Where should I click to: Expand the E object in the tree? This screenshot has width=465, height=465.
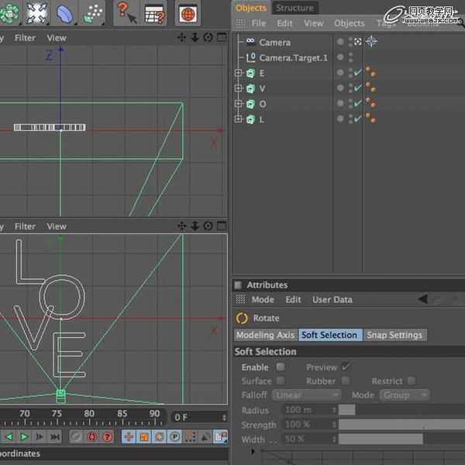coord(239,73)
